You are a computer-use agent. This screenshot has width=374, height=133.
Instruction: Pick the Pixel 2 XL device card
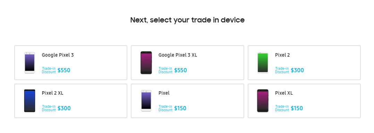pyautogui.click(x=71, y=101)
